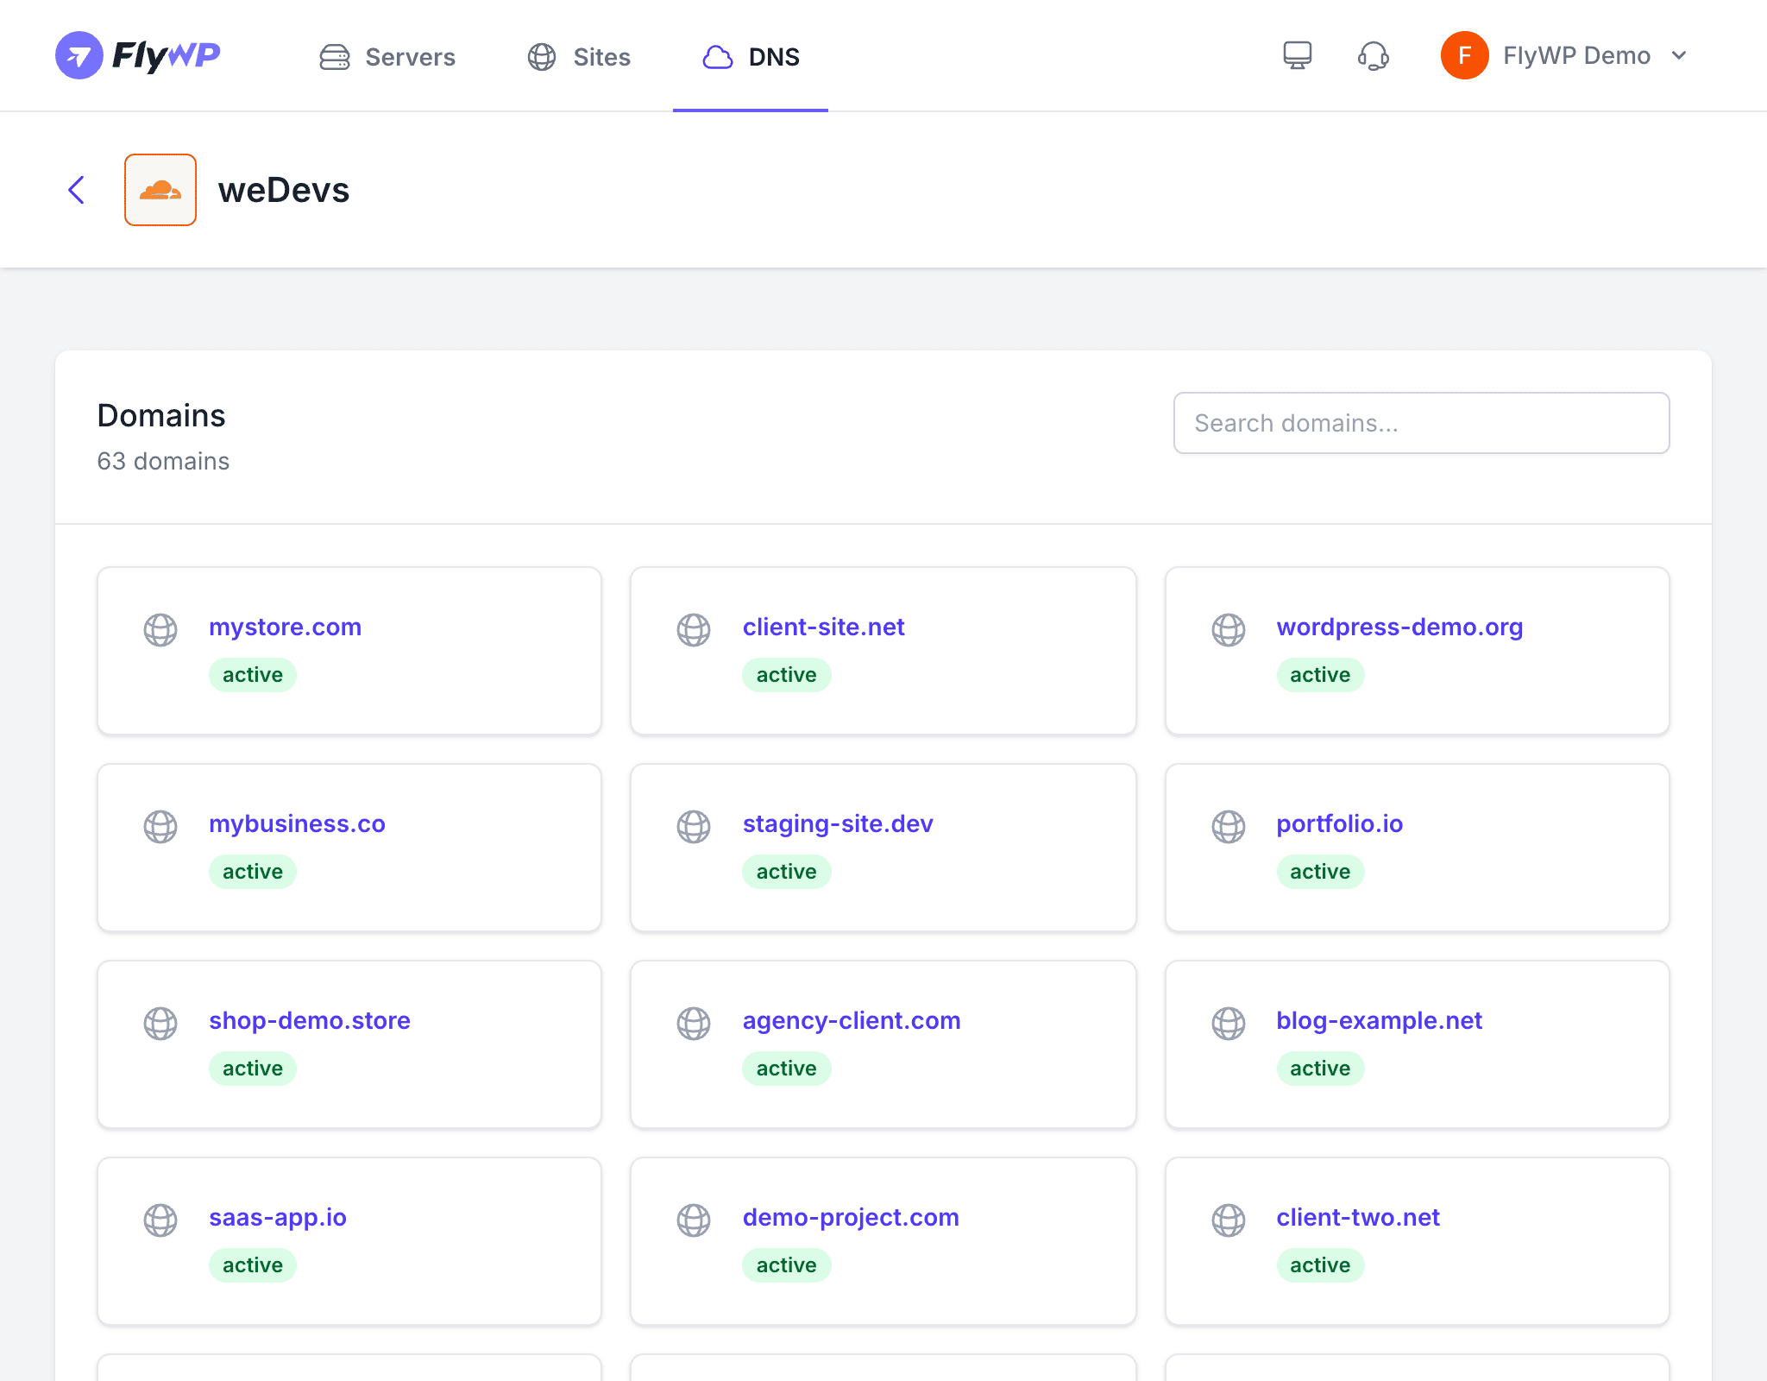The height and width of the screenshot is (1381, 1767).
Task: Click the Cloudflare provider icon
Action: point(160,190)
